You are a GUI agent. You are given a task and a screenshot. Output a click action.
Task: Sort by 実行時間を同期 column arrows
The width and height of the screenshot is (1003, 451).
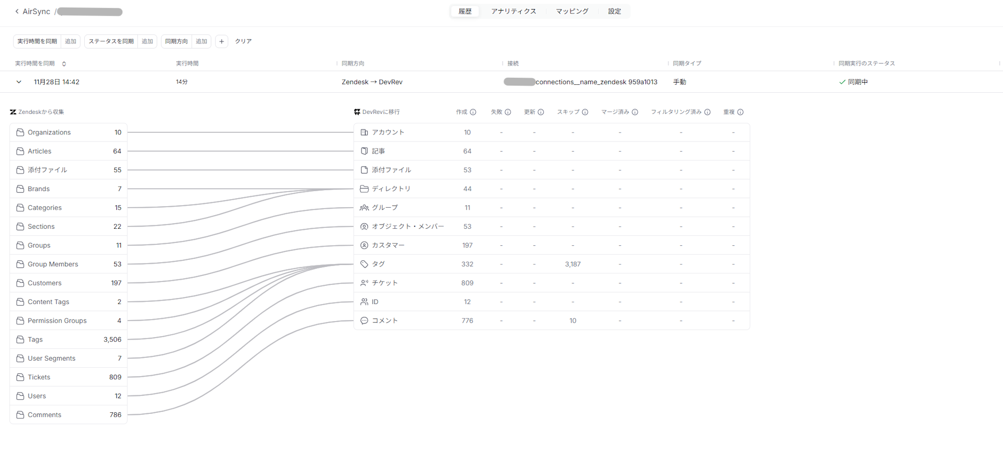tap(64, 64)
